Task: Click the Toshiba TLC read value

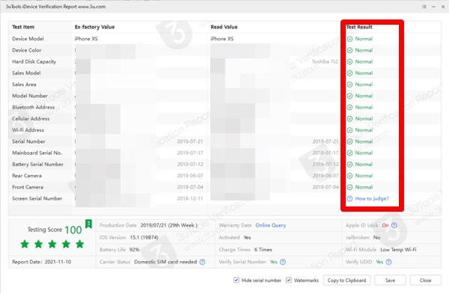Action: pyautogui.click(x=325, y=62)
